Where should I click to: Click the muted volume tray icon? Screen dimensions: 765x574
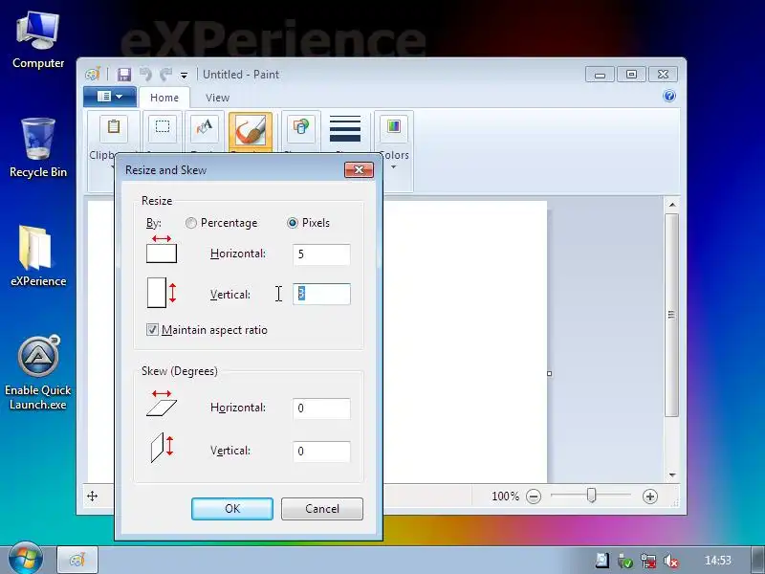click(671, 562)
